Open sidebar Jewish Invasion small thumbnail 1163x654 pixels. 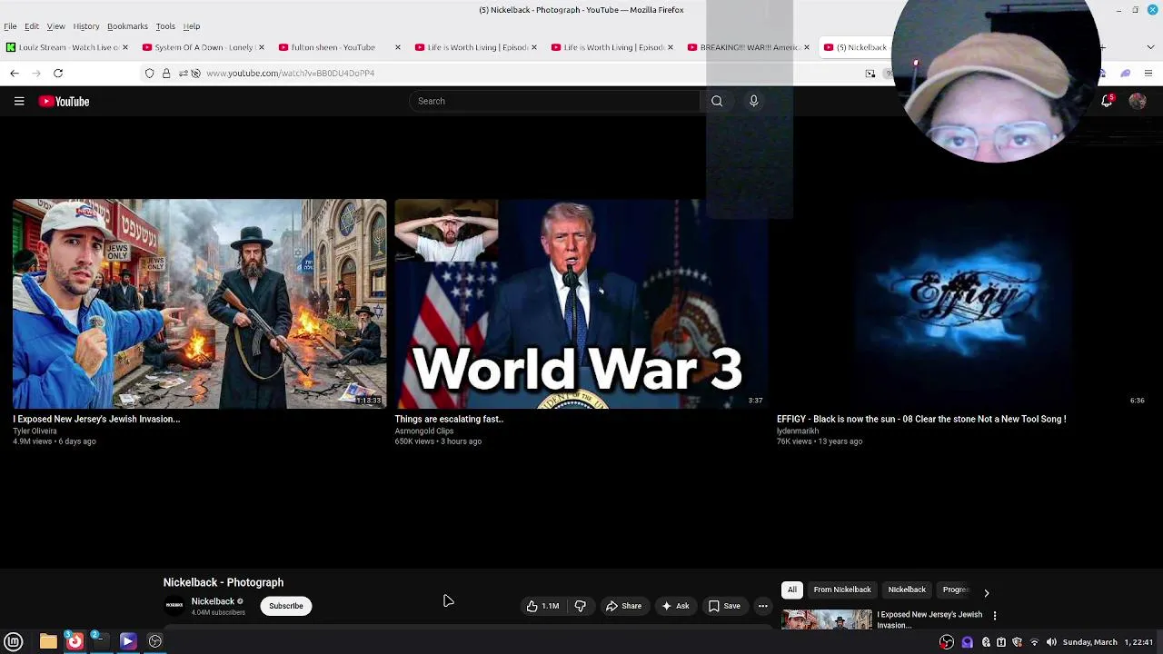(x=827, y=619)
